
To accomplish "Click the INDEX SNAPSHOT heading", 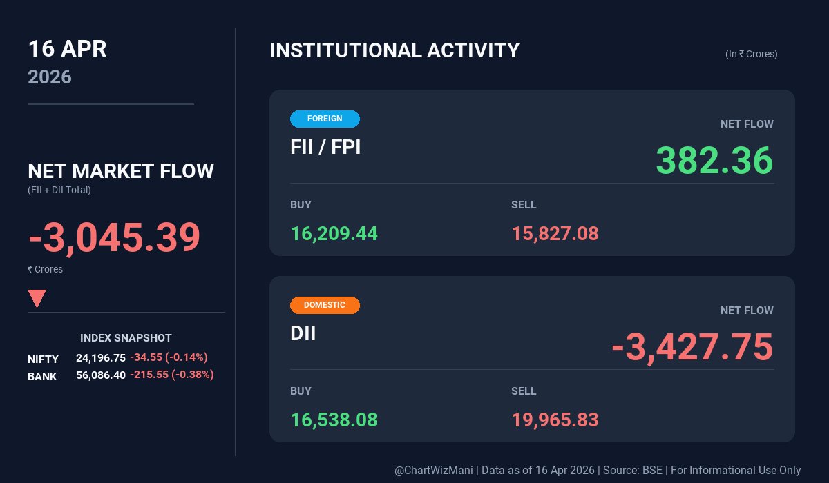I will (126, 338).
